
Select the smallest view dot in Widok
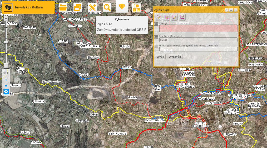coord(6,80)
